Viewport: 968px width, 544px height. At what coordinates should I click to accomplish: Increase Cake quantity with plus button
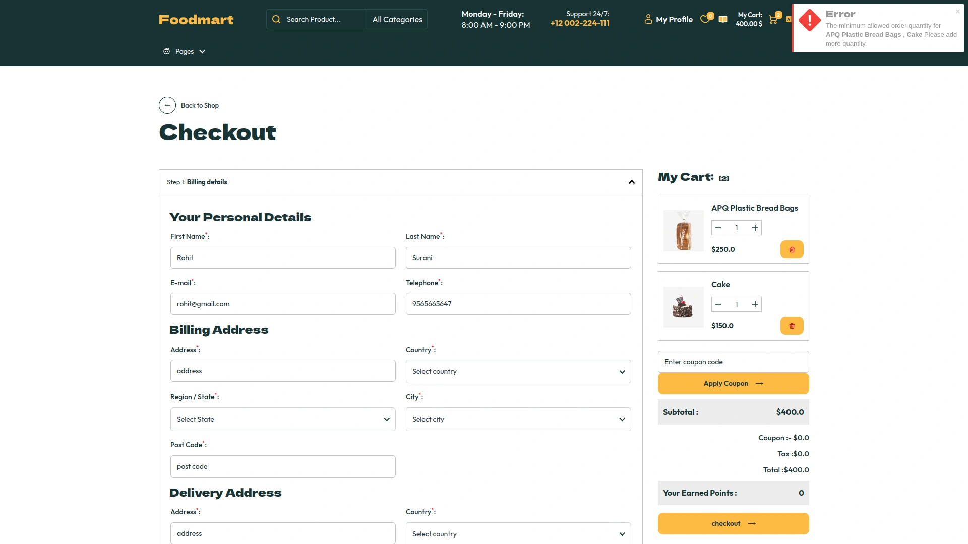pos(755,304)
